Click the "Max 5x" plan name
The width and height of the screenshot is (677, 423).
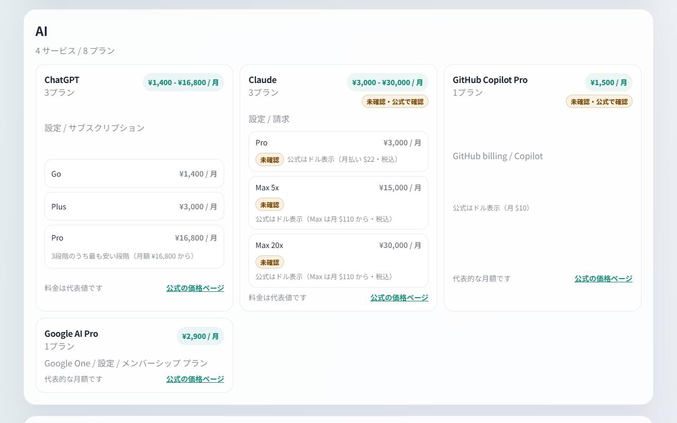click(x=267, y=188)
